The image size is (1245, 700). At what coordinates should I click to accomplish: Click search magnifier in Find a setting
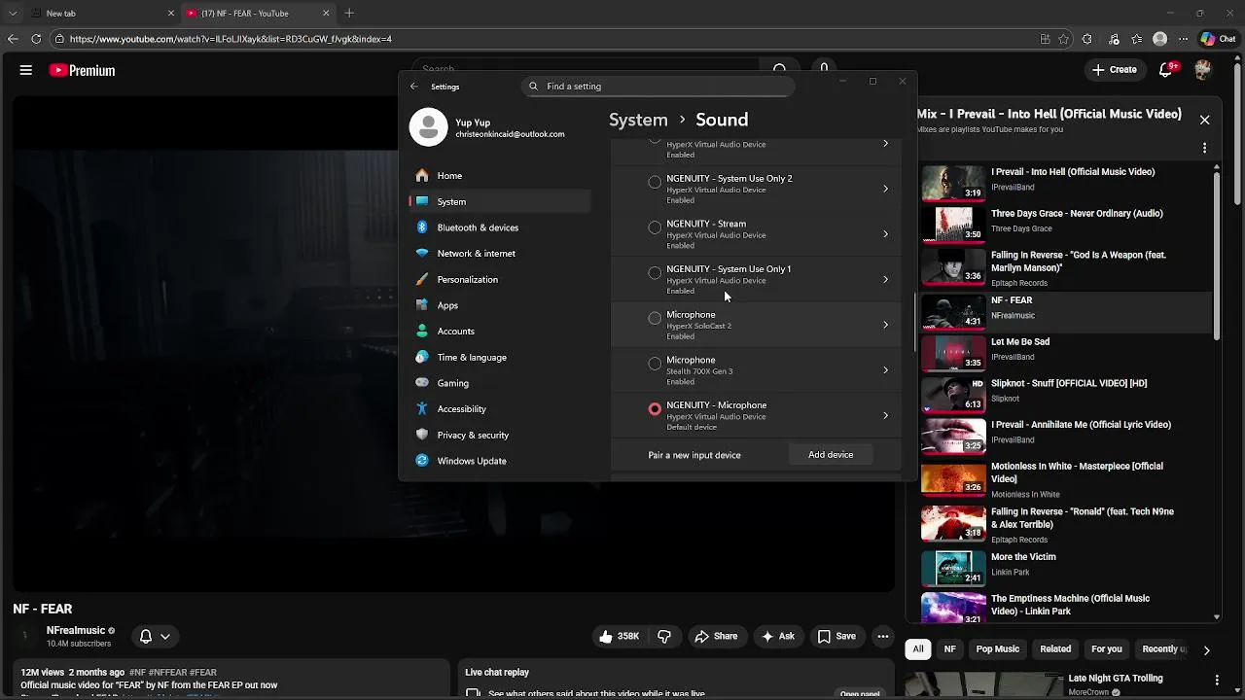tap(533, 87)
